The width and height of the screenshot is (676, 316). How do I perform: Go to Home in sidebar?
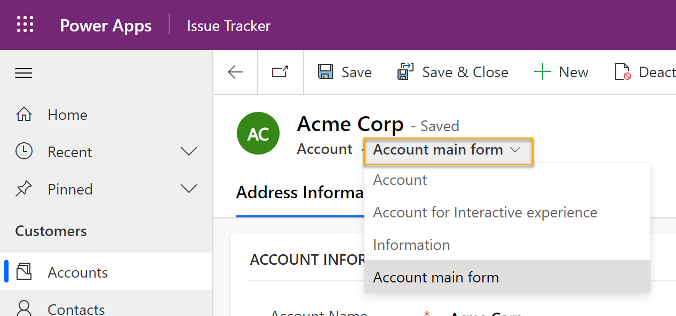click(67, 115)
